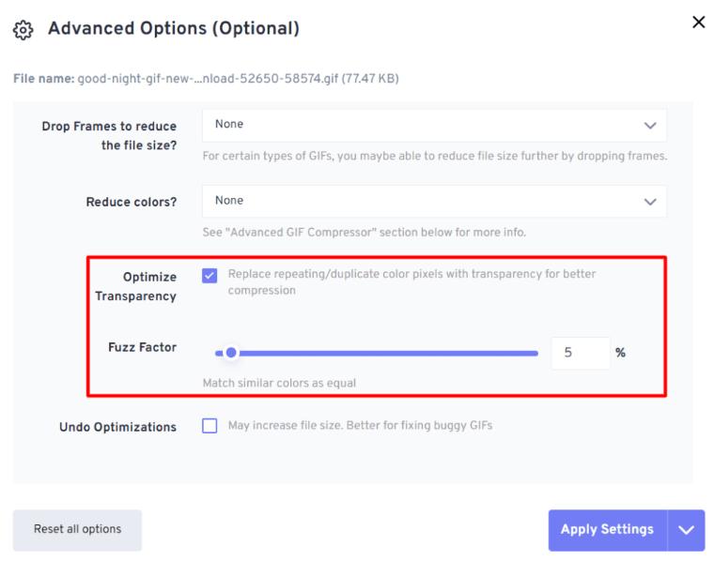Open the Reduce colors dropdown

click(x=434, y=201)
